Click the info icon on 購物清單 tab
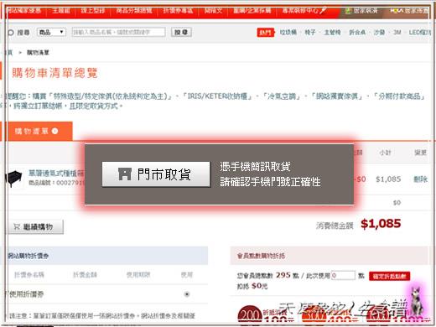This screenshot has width=436, height=327. click(54, 131)
